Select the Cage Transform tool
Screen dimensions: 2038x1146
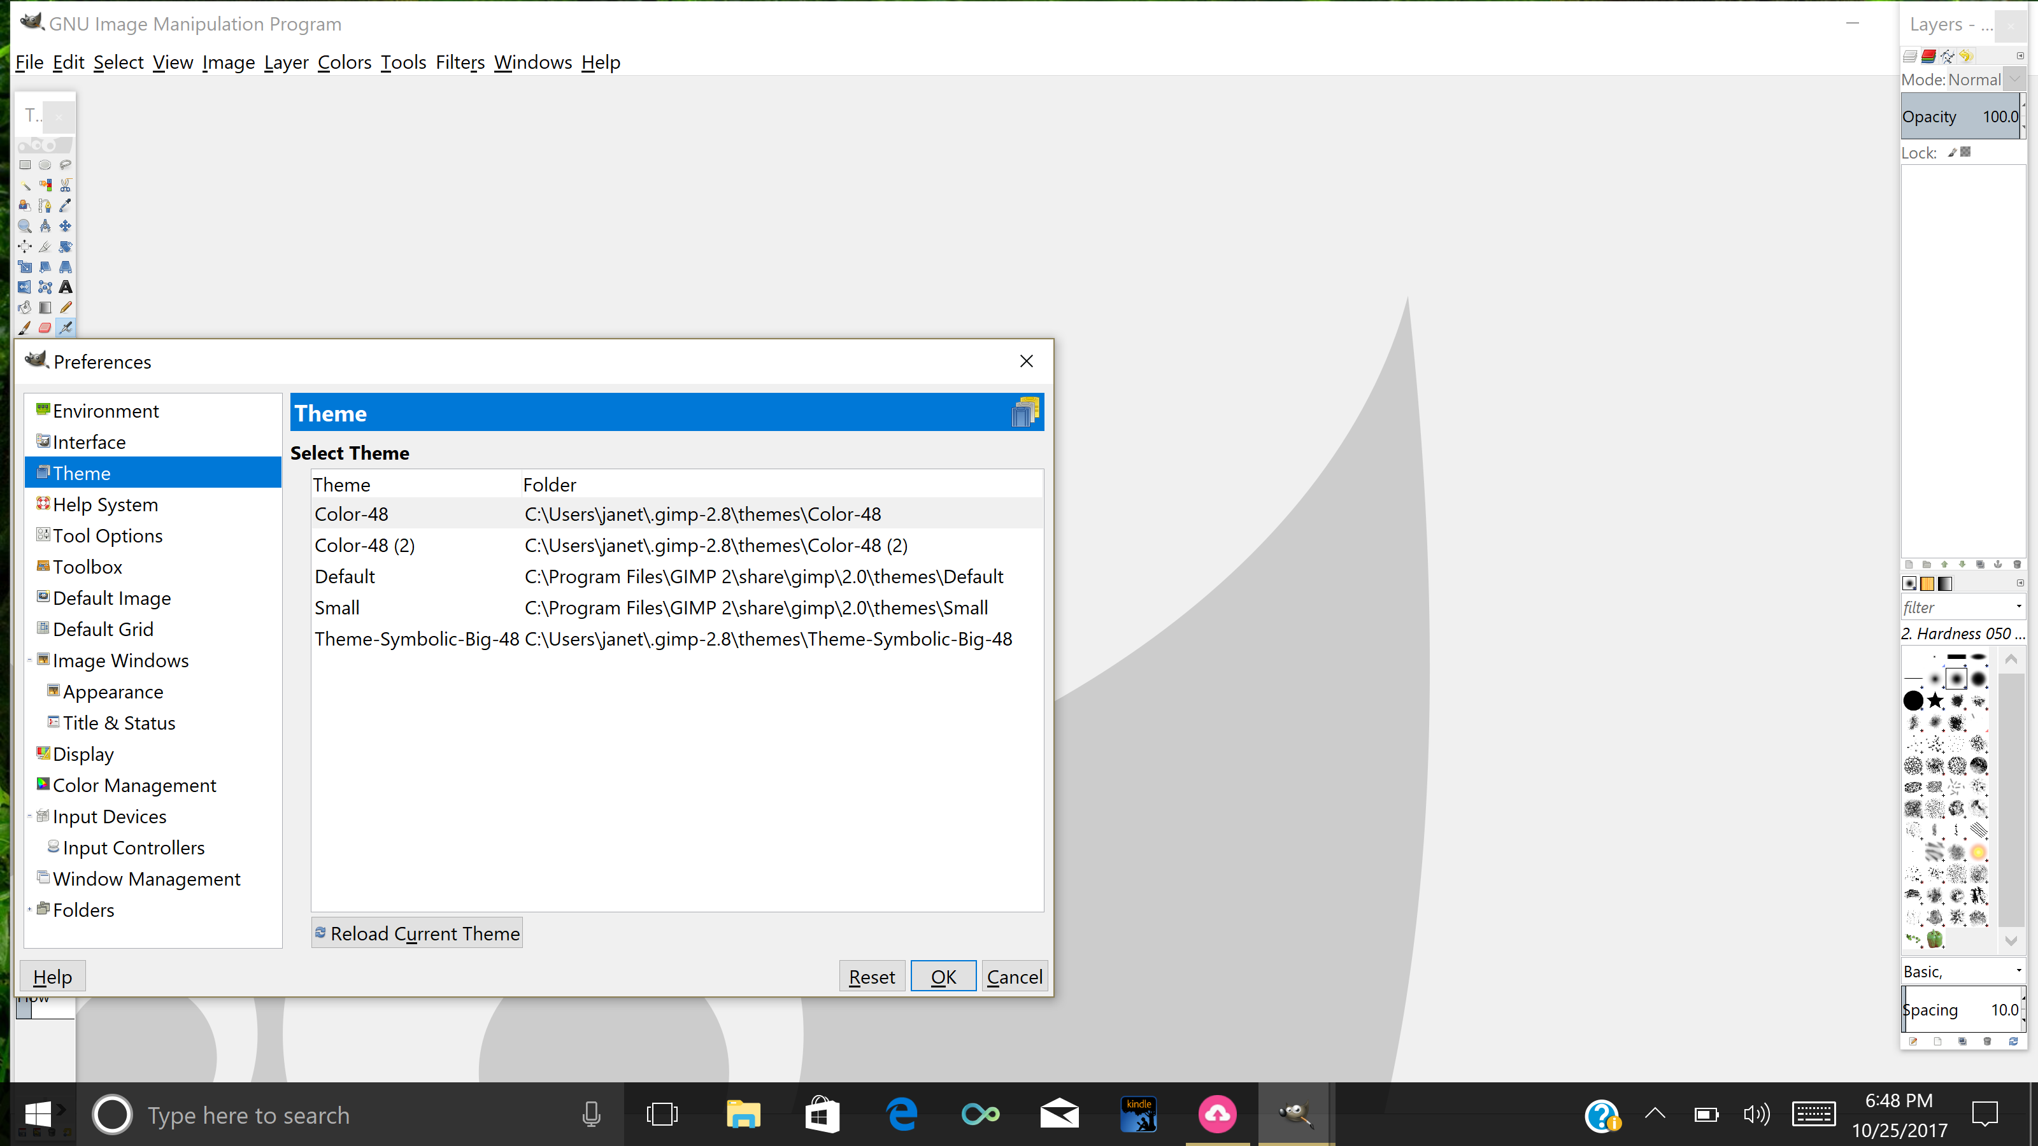pos(45,287)
